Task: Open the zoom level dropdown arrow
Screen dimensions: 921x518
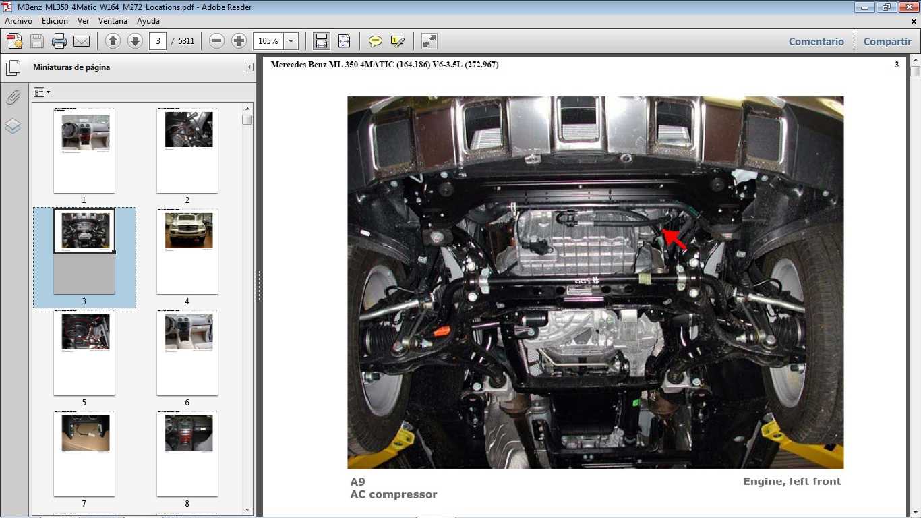Action: pyautogui.click(x=291, y=41)
